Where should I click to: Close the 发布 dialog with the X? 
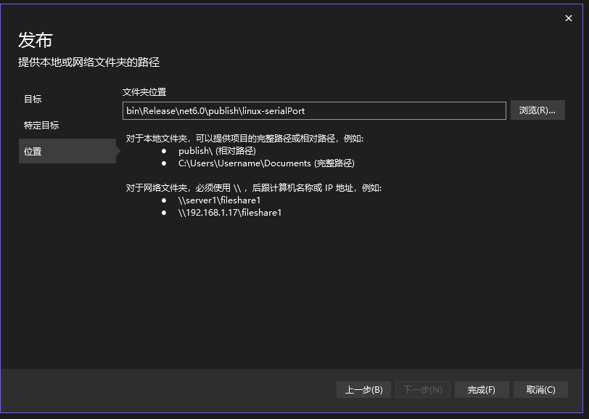[x=569, y=18]
